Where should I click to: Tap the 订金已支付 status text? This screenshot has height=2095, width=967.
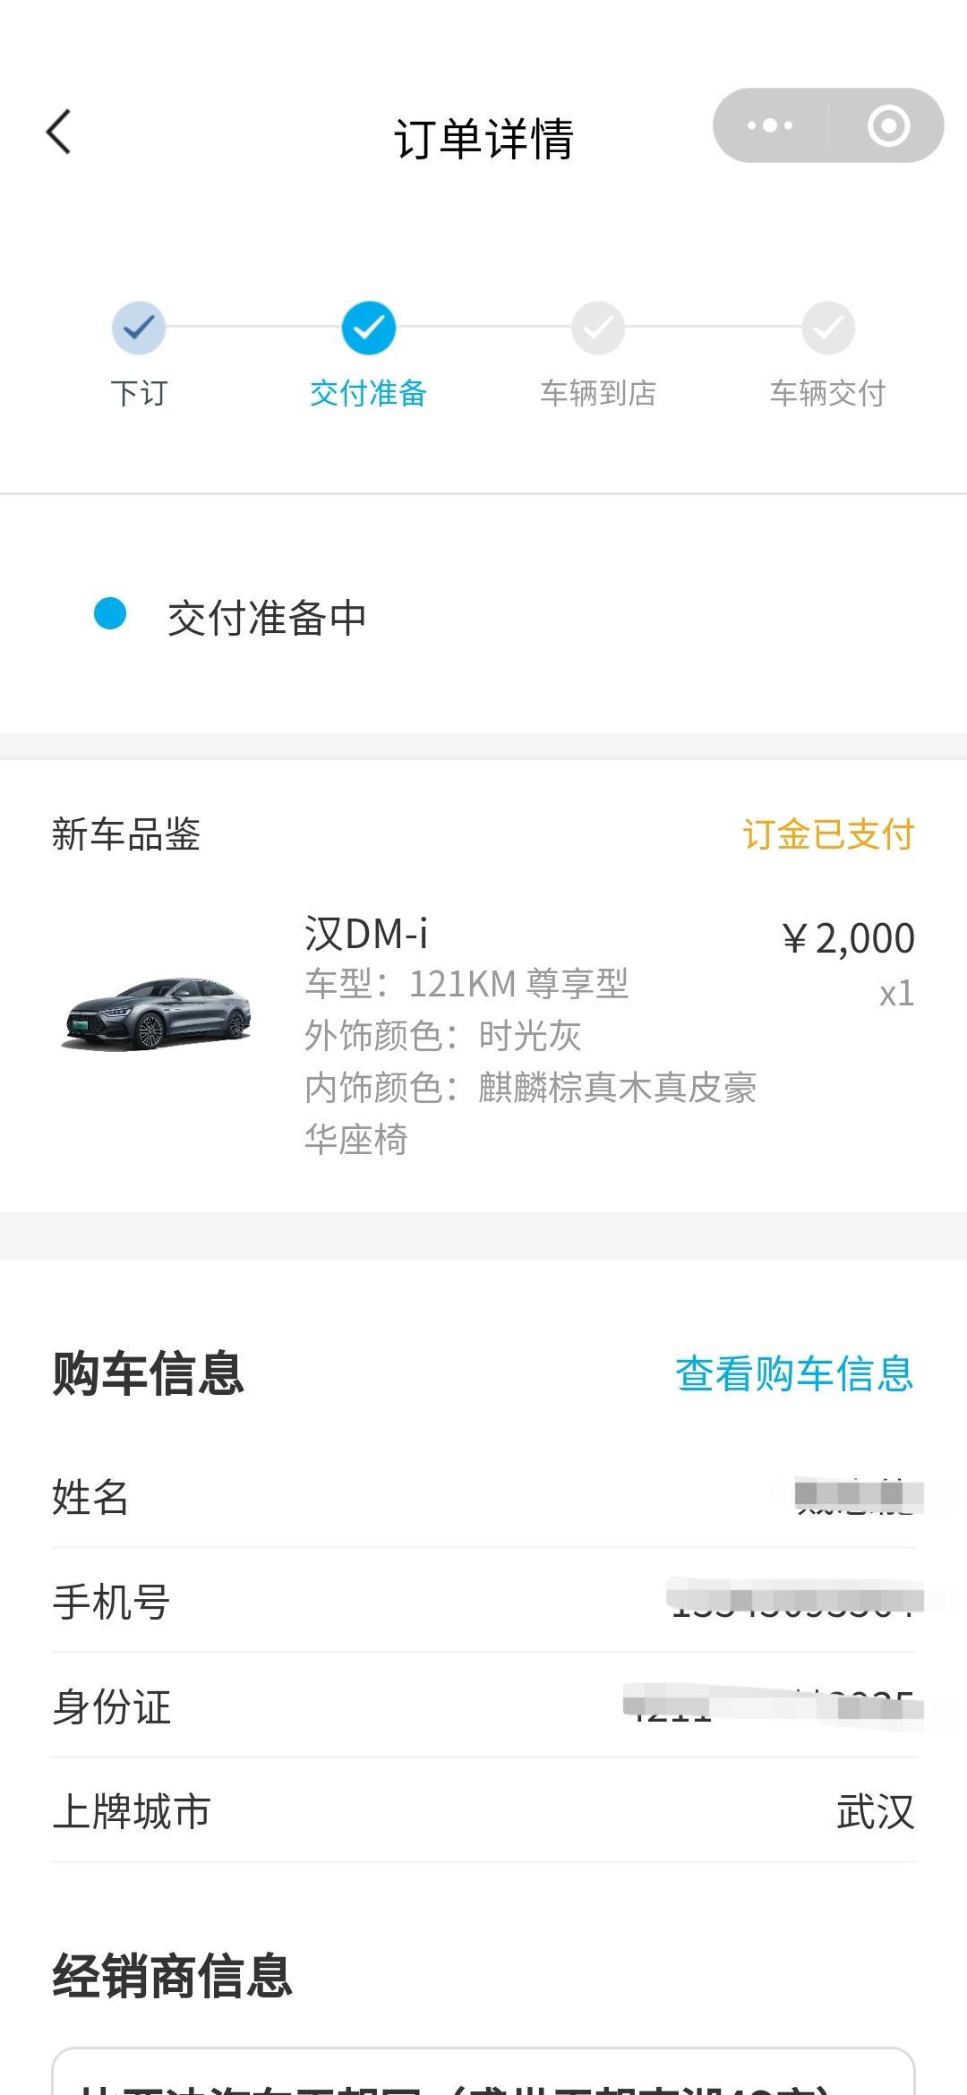(828, 834)
